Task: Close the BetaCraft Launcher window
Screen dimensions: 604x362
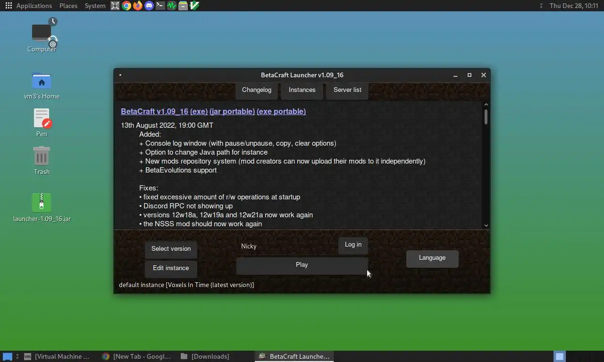Action: point(484,75)
